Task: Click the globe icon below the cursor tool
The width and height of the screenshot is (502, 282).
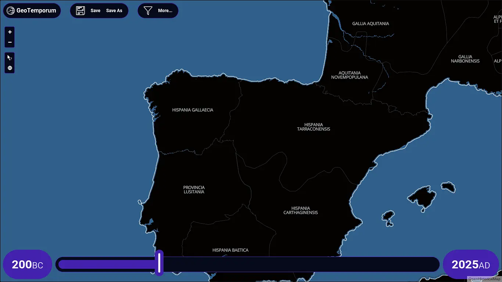Action: (x=10, y=68)
